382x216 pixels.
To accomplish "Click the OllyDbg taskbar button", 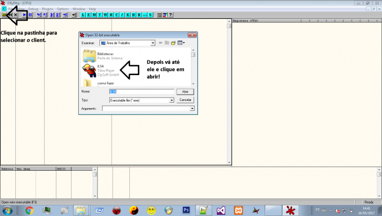I will [x=290, y=210].
